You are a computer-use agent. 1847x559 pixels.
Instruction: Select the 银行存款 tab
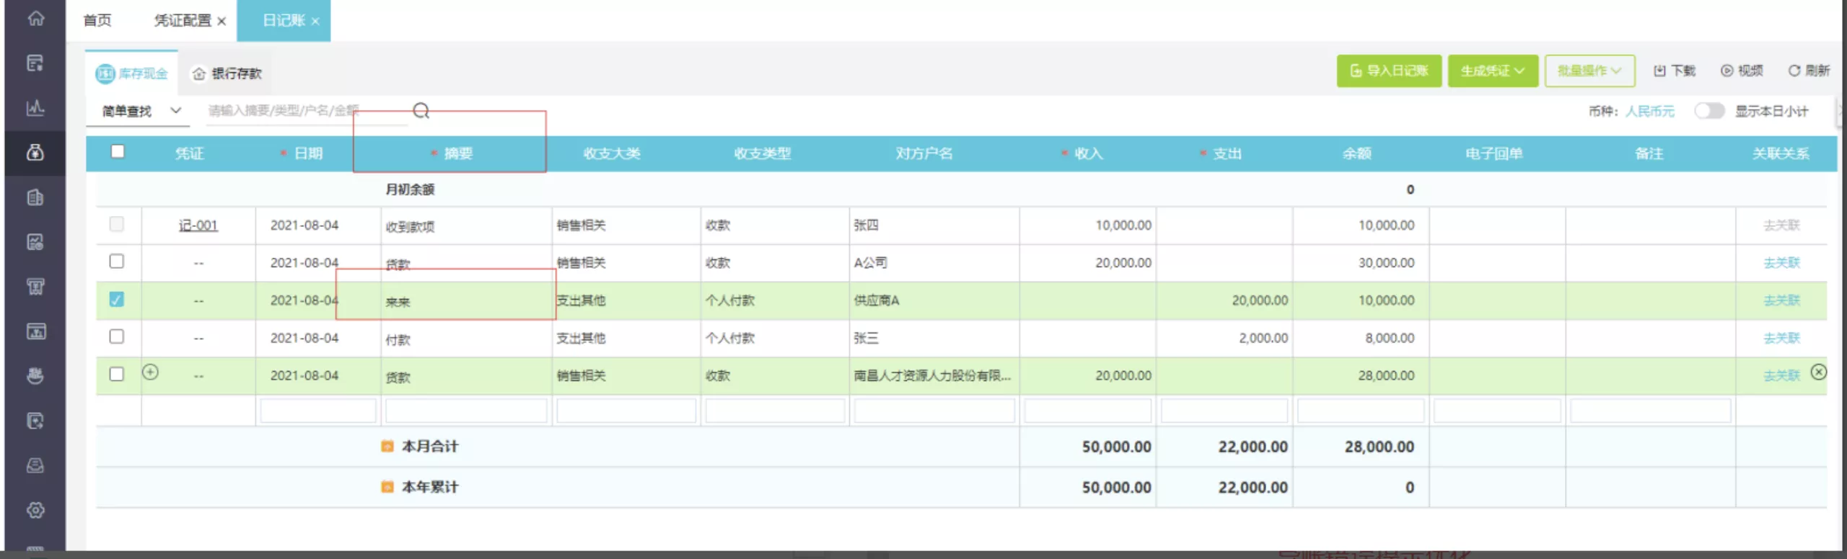[227, 73]
